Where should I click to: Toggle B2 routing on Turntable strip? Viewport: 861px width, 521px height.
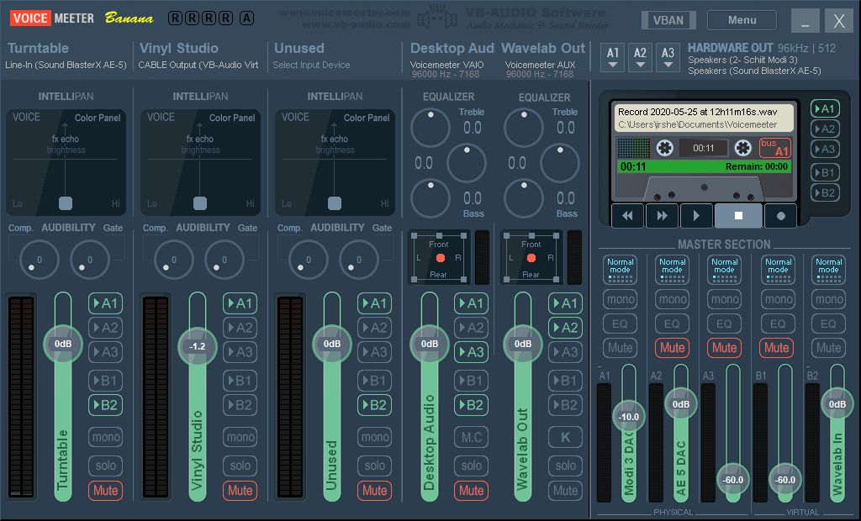click(105, 405)
